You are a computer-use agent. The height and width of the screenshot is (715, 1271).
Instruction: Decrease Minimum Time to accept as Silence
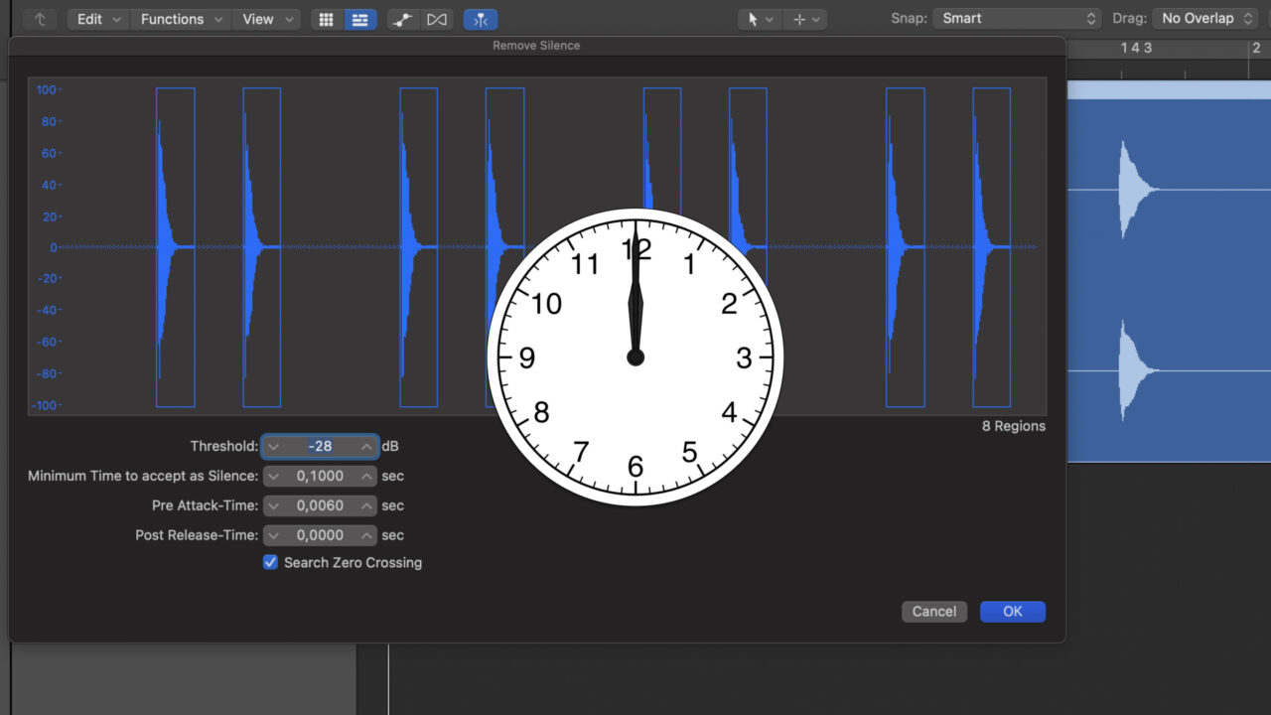(273, 476)
